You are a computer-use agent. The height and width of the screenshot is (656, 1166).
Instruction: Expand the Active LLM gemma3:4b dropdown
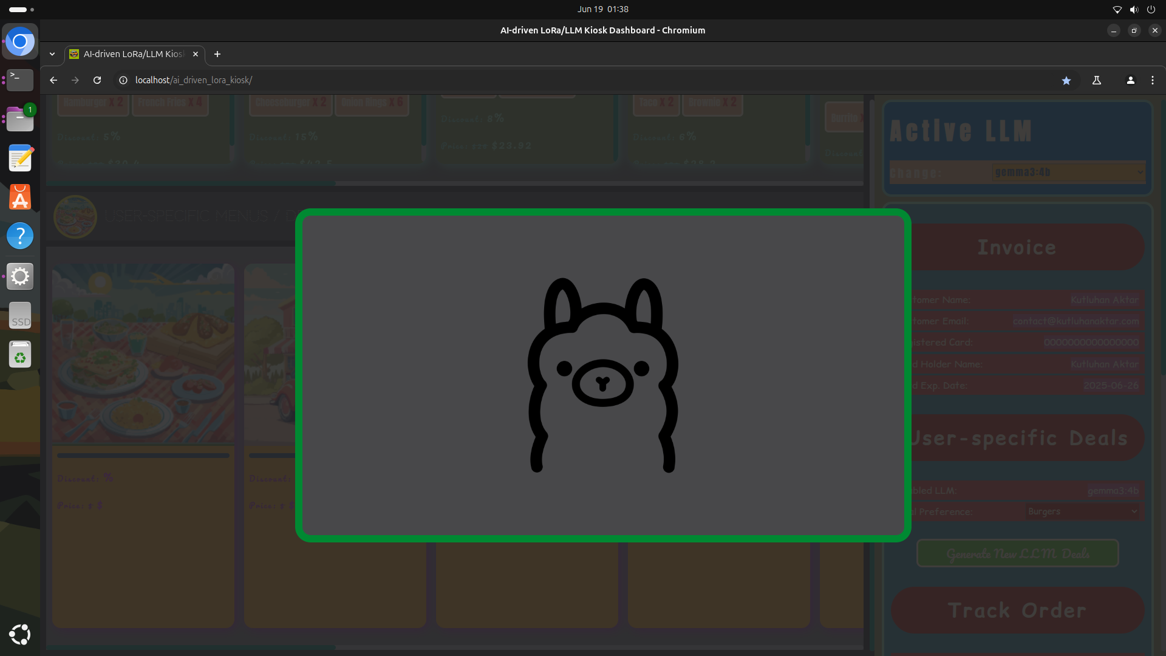pos(1069,173)
